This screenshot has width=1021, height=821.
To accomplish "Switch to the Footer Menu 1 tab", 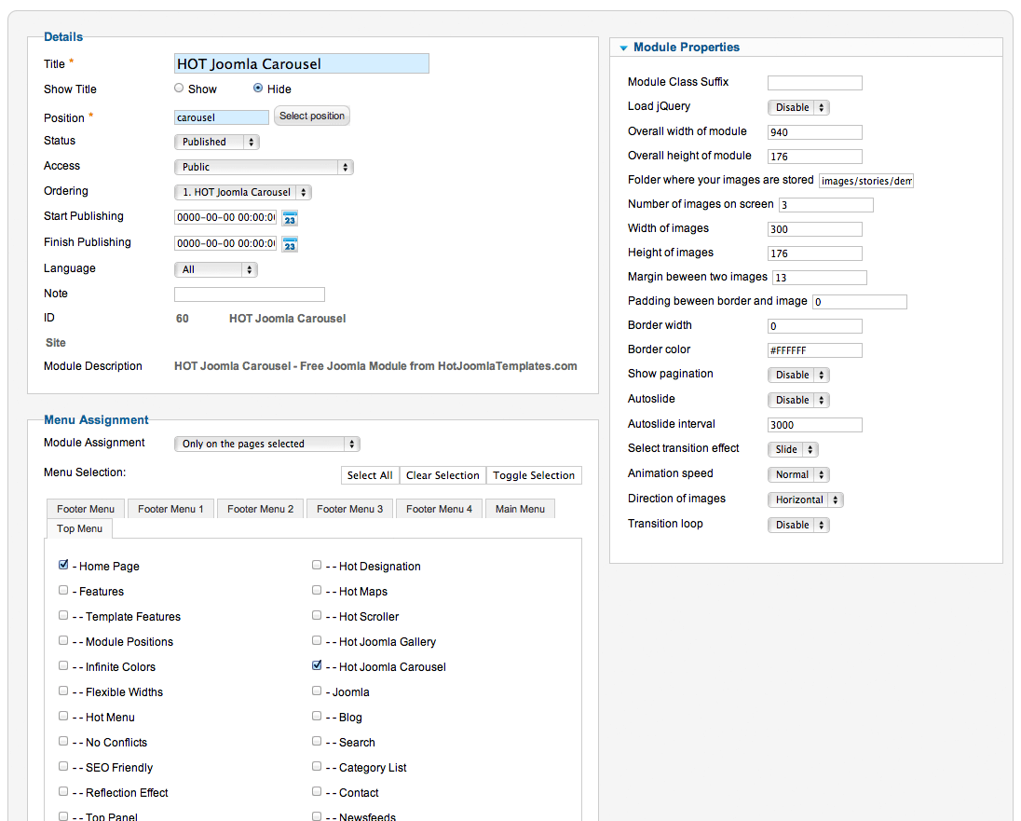I will click(170, 509).
